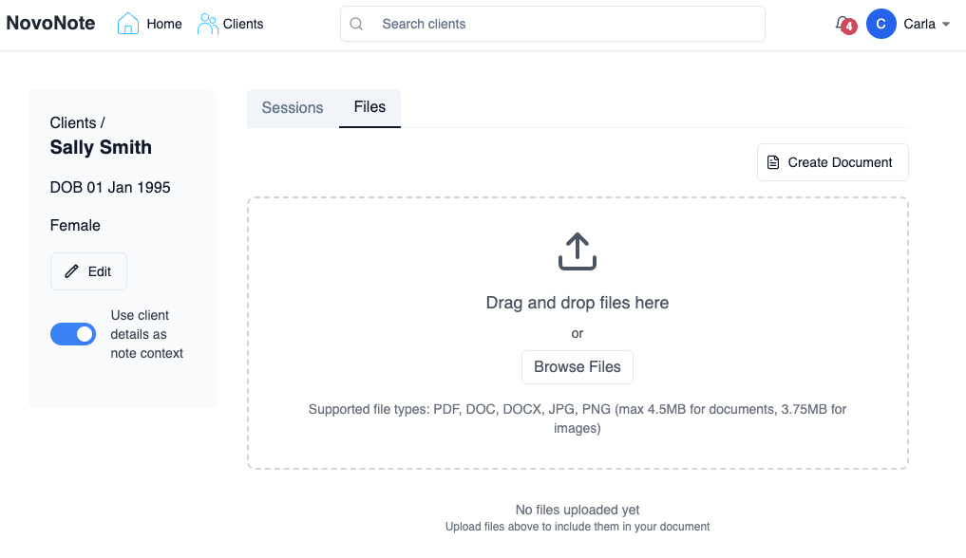Viewport: 966px width, 558px height.
Task: Click the document icon on Create Document
Action: point(773,162)
